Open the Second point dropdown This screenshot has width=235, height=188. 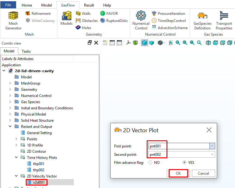click(x=212, y=154)
